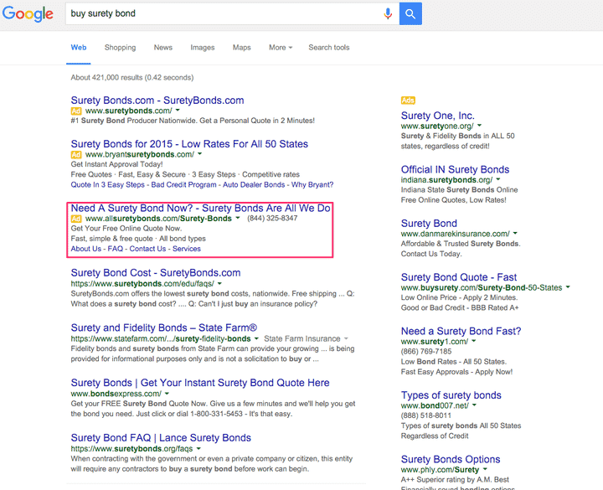This screenshot has width=603, height=490.
Task: Expand arrow next to www.suretybonds.com/ ad URL
Action: pos(178,111)
